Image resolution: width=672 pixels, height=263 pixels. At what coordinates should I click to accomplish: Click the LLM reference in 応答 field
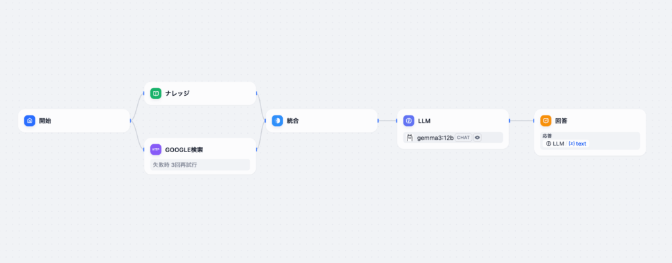pyautogui.click(x=555, y=144)
